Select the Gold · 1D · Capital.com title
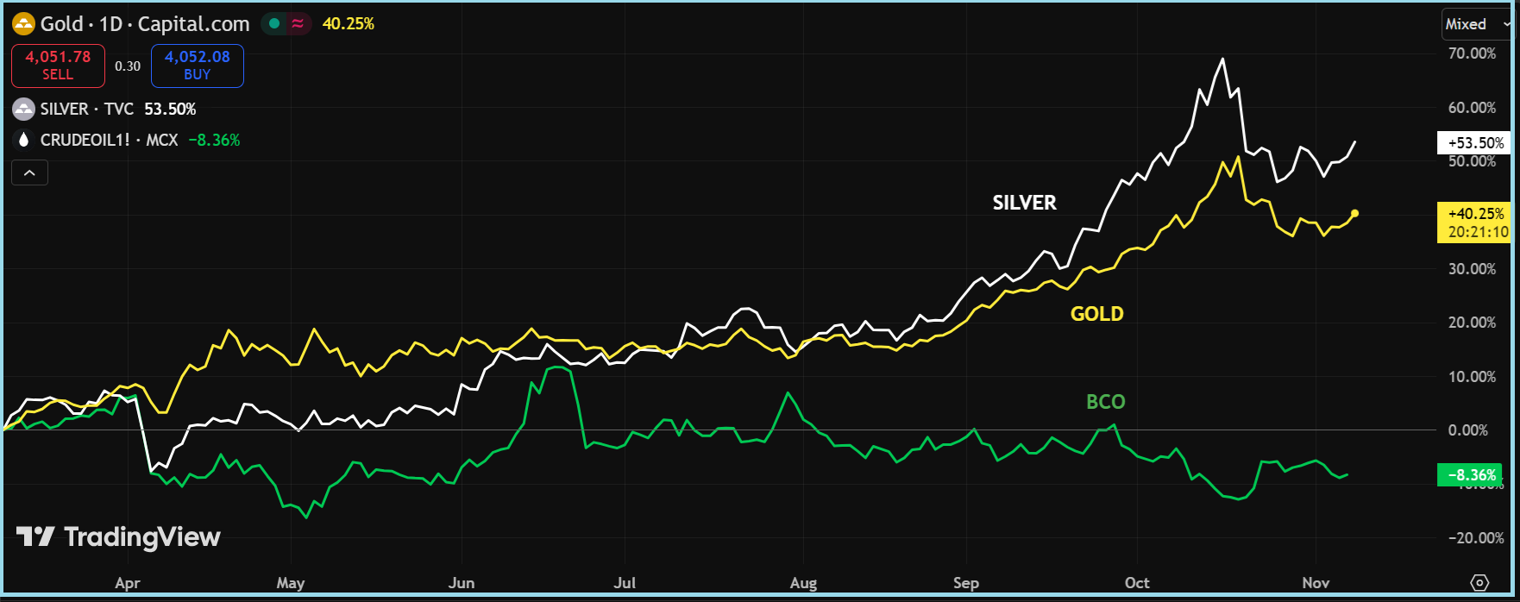Image resolution: width=1520 pixels, height=602 pixels. pos(145,23)
